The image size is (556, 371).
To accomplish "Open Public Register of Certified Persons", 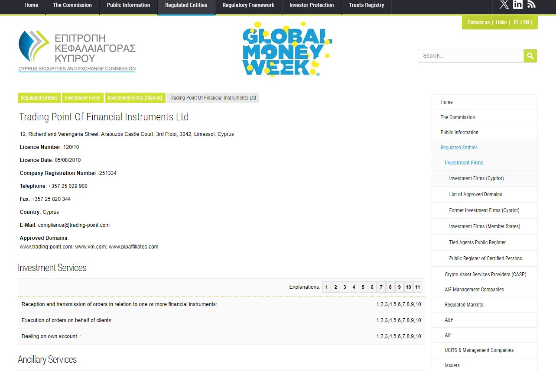I will (484, 258).
